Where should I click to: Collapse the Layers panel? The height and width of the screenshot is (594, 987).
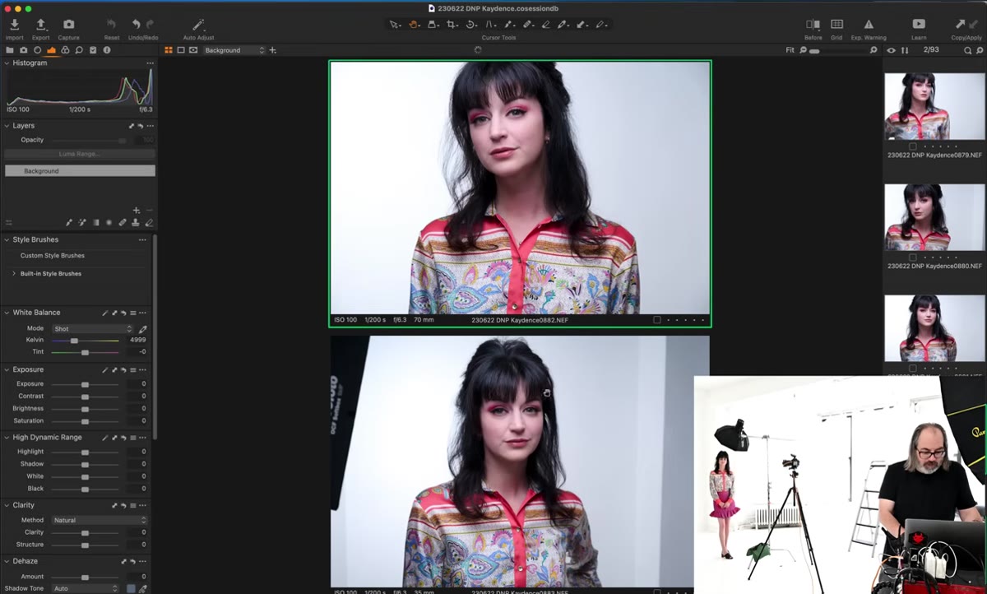7,126
